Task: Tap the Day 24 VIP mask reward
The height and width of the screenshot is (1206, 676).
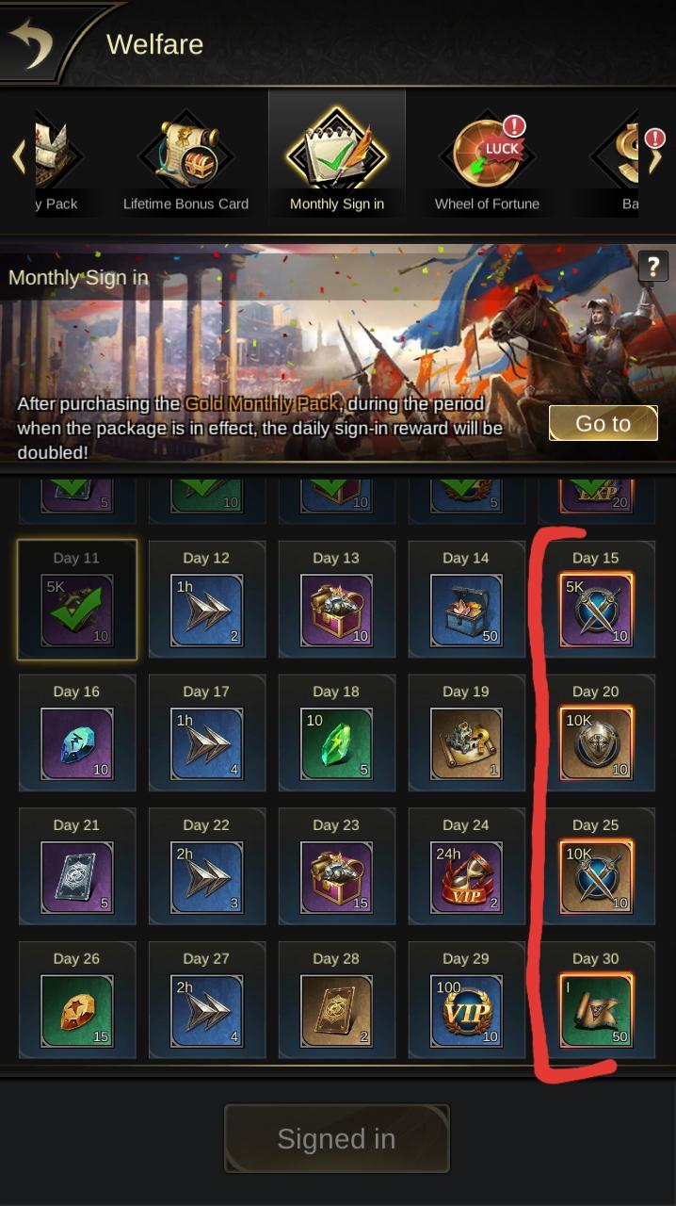Action: click(x=466, y=878)
